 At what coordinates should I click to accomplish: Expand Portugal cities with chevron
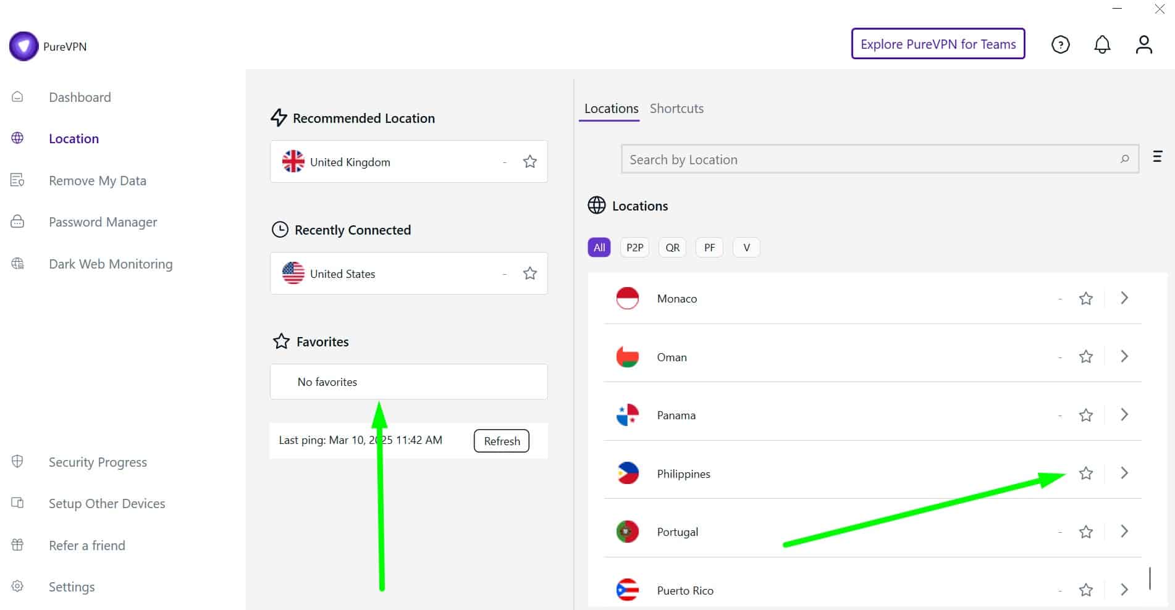tap(1124, 532)
